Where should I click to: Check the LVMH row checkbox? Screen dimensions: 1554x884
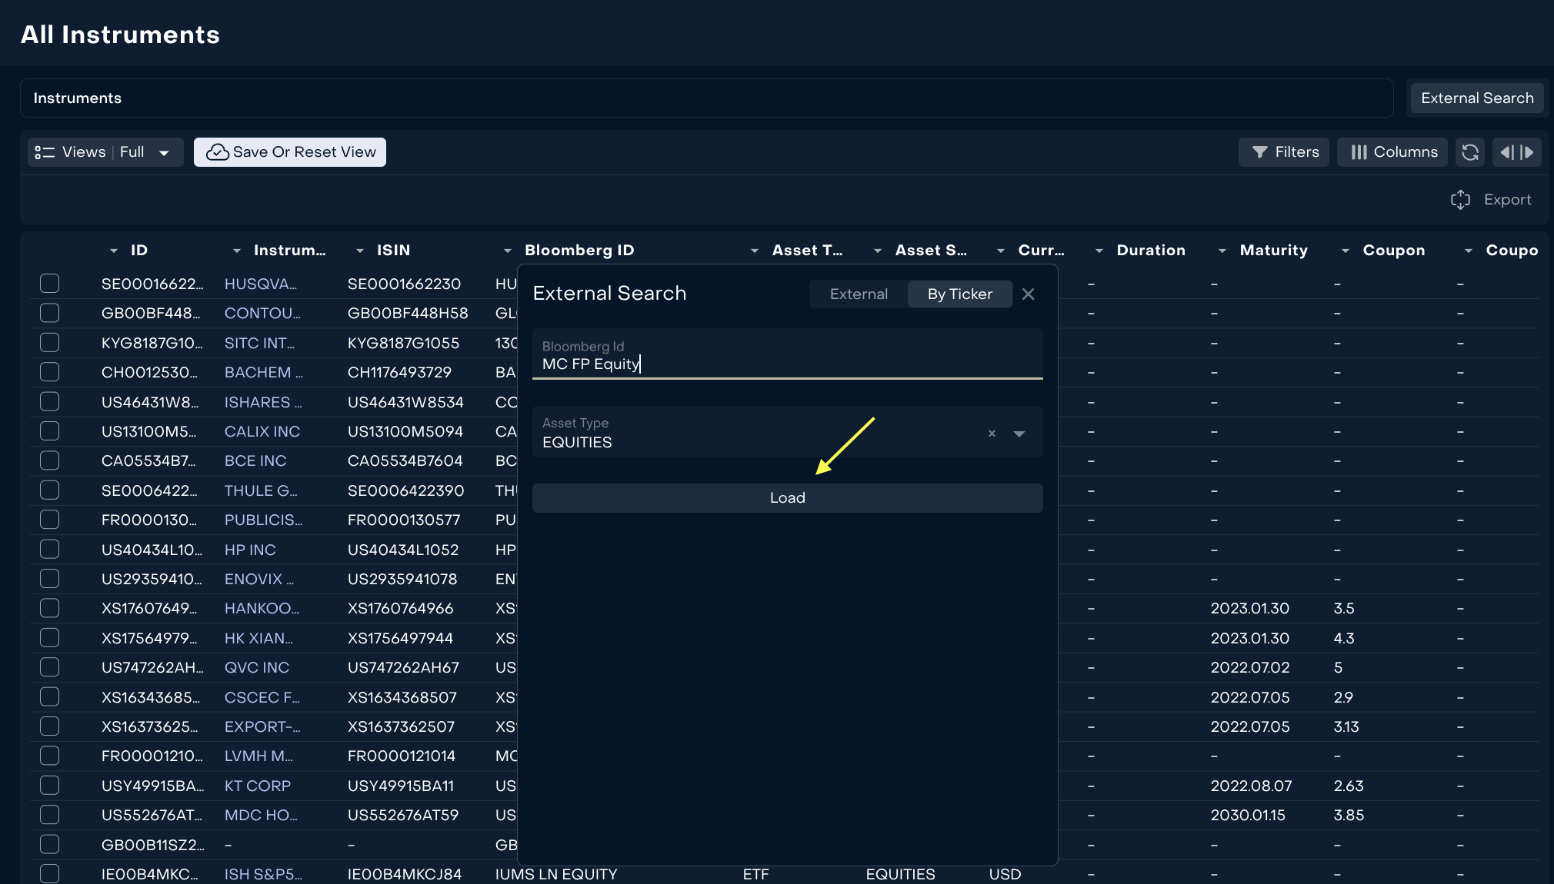pos(50,756)
